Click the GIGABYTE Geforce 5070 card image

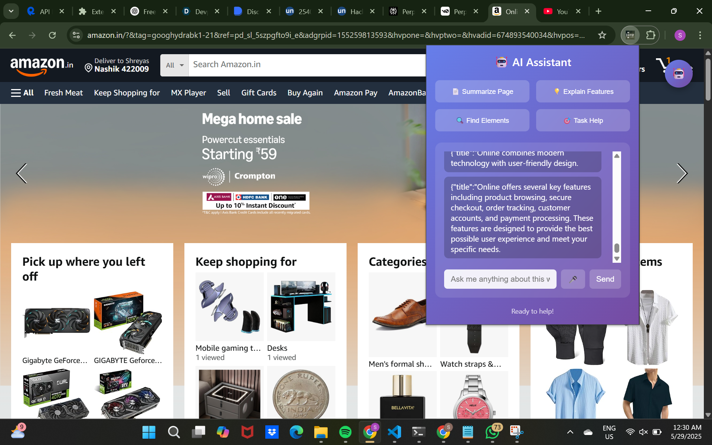(x=128, y=322)
